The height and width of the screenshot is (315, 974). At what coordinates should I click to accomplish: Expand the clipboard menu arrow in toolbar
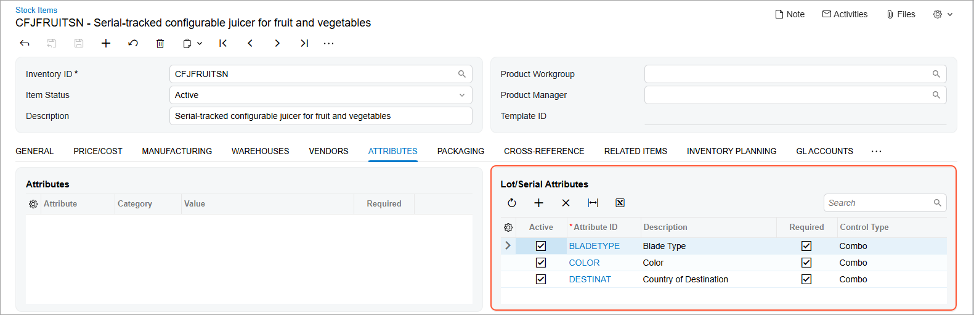[x=200, y=43]
